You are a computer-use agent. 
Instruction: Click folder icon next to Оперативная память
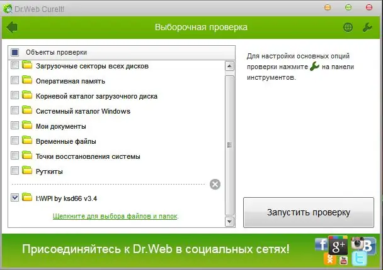click(x=27, y=80)
